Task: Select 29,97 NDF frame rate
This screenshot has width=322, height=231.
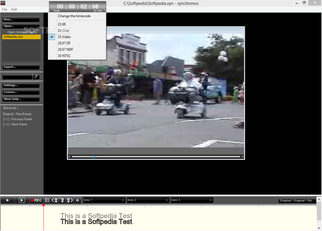Action: tap(77, 50)
